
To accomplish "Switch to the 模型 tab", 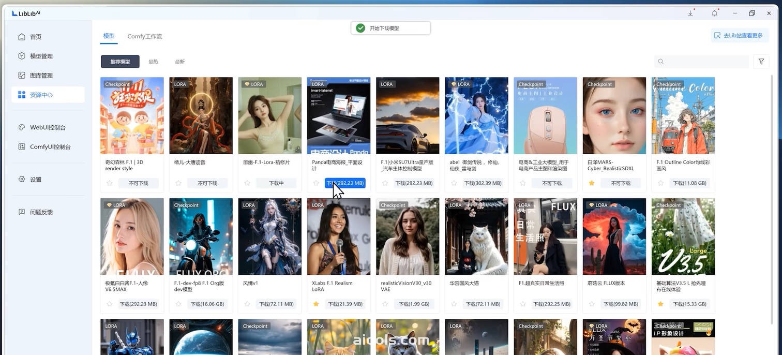I will tap(109, 36).
